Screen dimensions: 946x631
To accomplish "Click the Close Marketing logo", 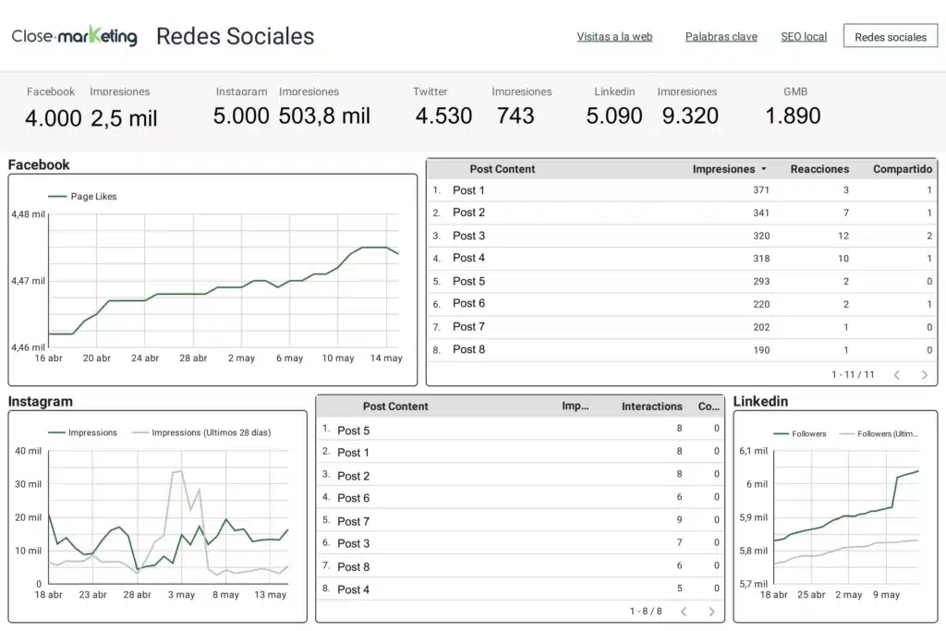I will pos(75,37).
